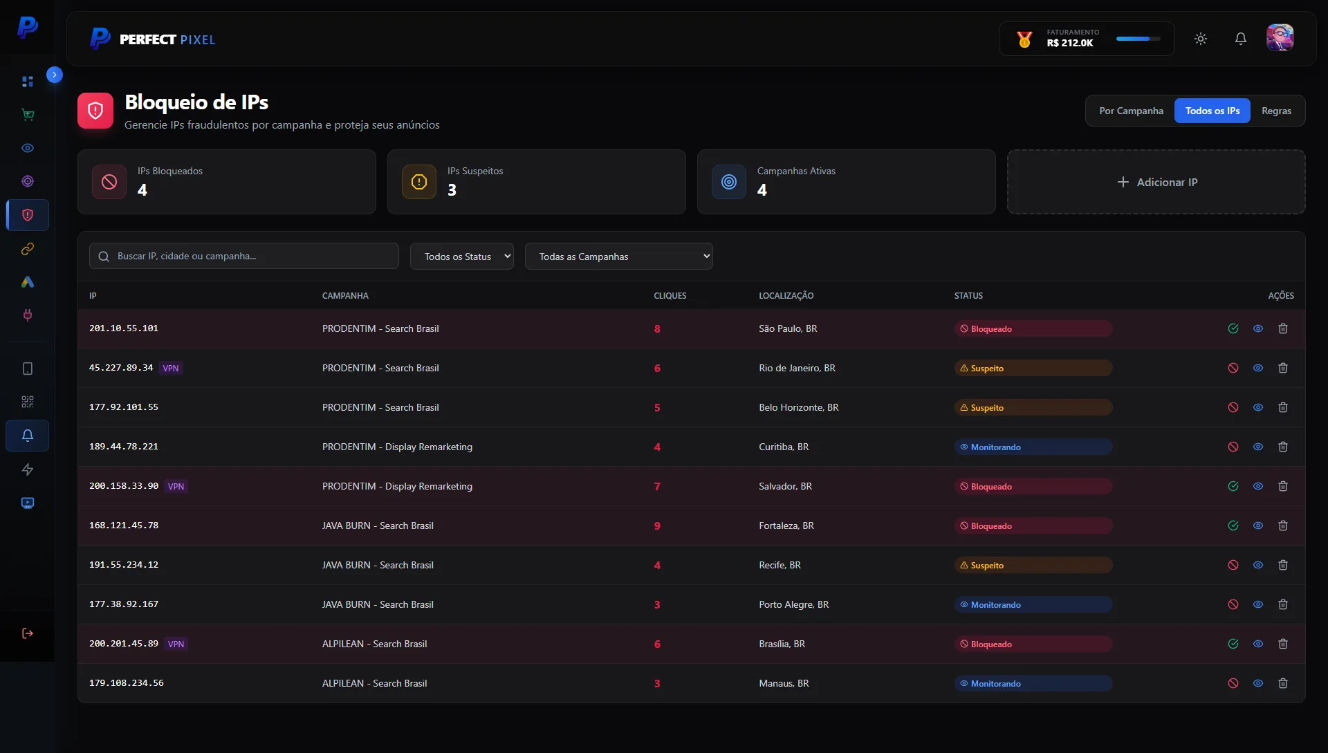Viewport: 1328px width, 753px height.
Task: Click the Adicionar IP button
Action: pyautogui.click(x=1156, y=182)
